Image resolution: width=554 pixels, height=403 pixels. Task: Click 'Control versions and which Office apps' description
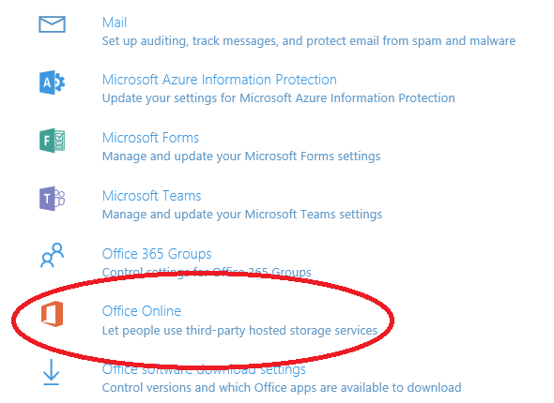(x=282, y=388)
